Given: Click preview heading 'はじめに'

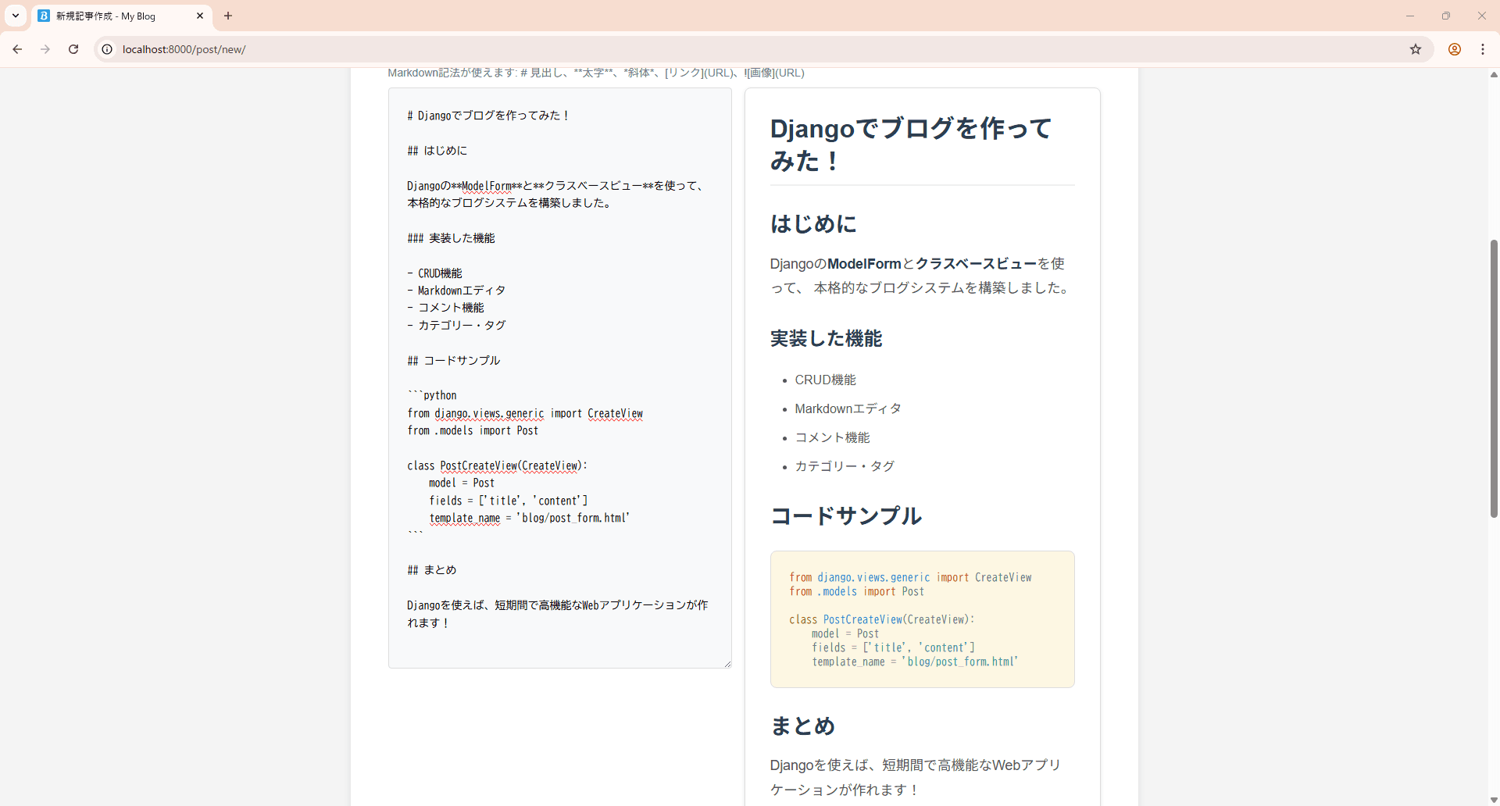Looking at the screenshot, I should click(813, 224).
